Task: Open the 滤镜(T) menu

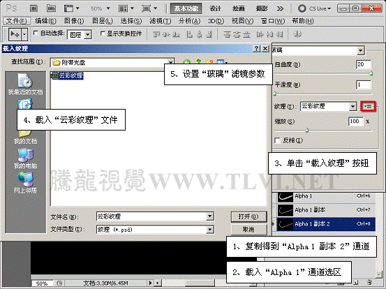Action: (x=161, y=21)
